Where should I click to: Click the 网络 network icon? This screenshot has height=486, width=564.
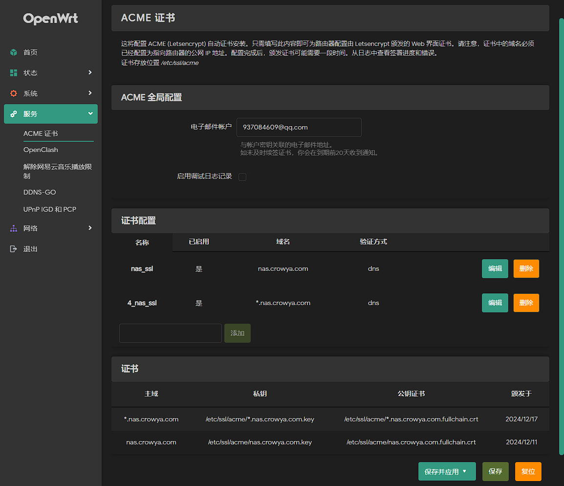click(x=14, y=228)
